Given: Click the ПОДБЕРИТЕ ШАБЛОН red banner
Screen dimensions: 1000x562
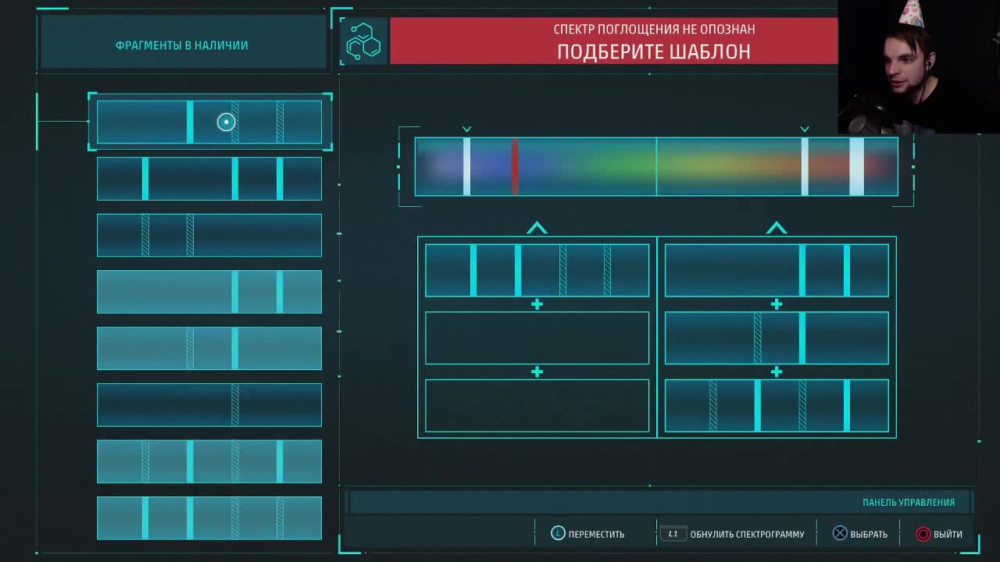Looking at the screenshot, I should tap(613, 41).
